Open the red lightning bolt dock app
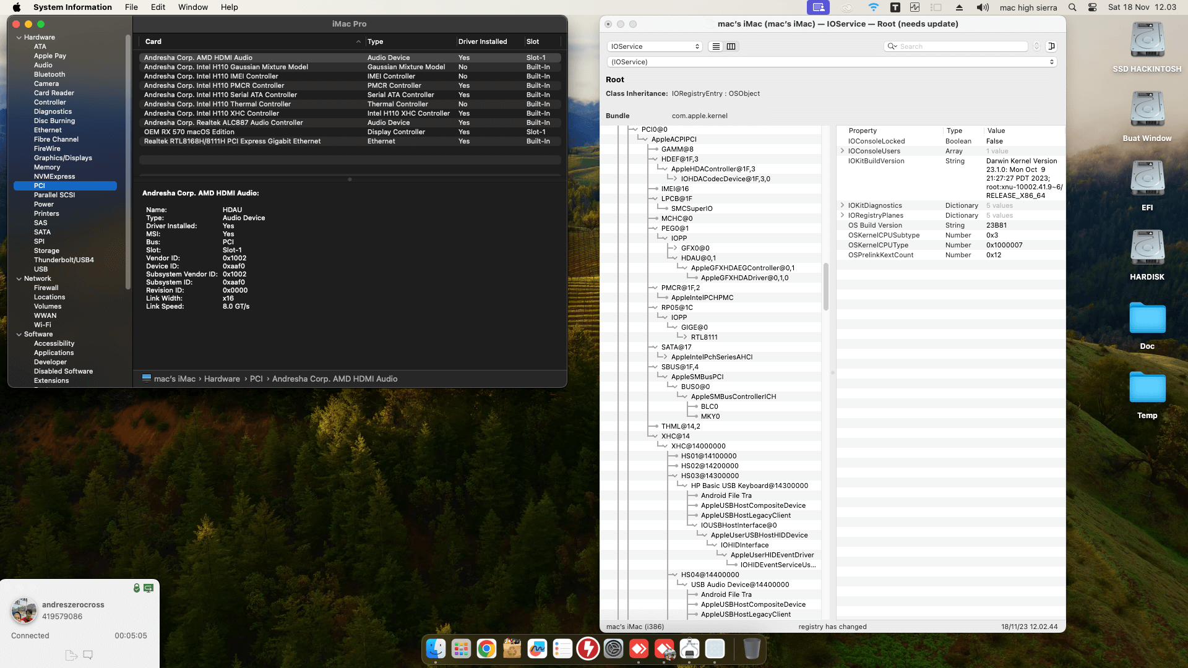 [x=588, y=648]
